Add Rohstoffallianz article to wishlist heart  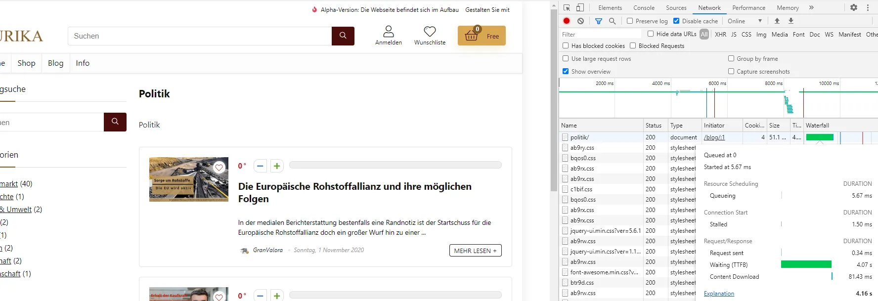coord(219,168)
